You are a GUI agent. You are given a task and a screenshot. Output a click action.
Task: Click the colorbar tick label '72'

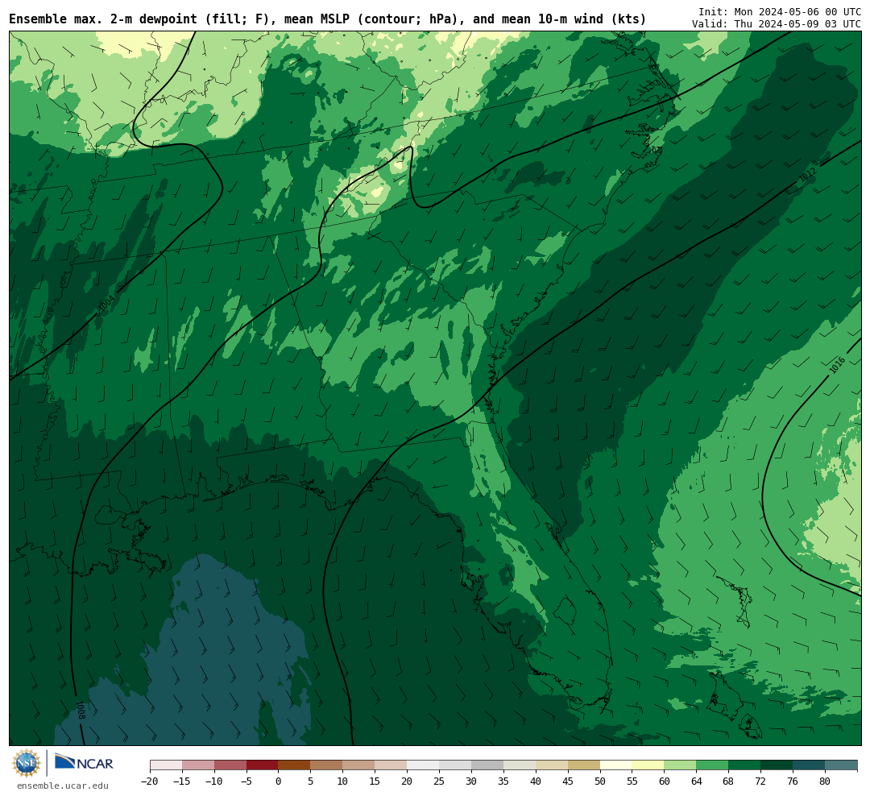(x=761, y=781)
